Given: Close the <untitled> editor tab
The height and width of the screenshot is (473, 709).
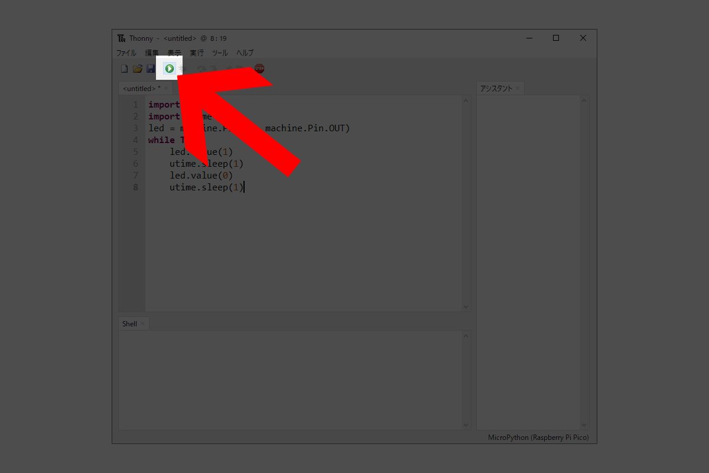Looking at the screenshot, I should [166, 89].
